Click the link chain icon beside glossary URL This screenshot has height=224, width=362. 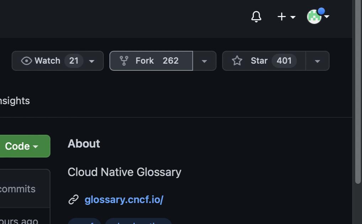click(73, 199)
